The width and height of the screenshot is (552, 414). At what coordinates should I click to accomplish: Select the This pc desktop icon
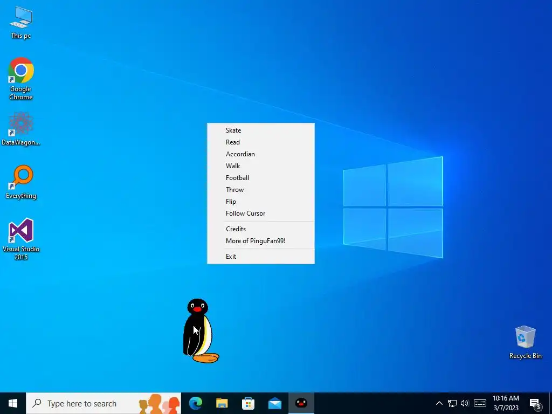pyautogui.click(x=21, y=23)
